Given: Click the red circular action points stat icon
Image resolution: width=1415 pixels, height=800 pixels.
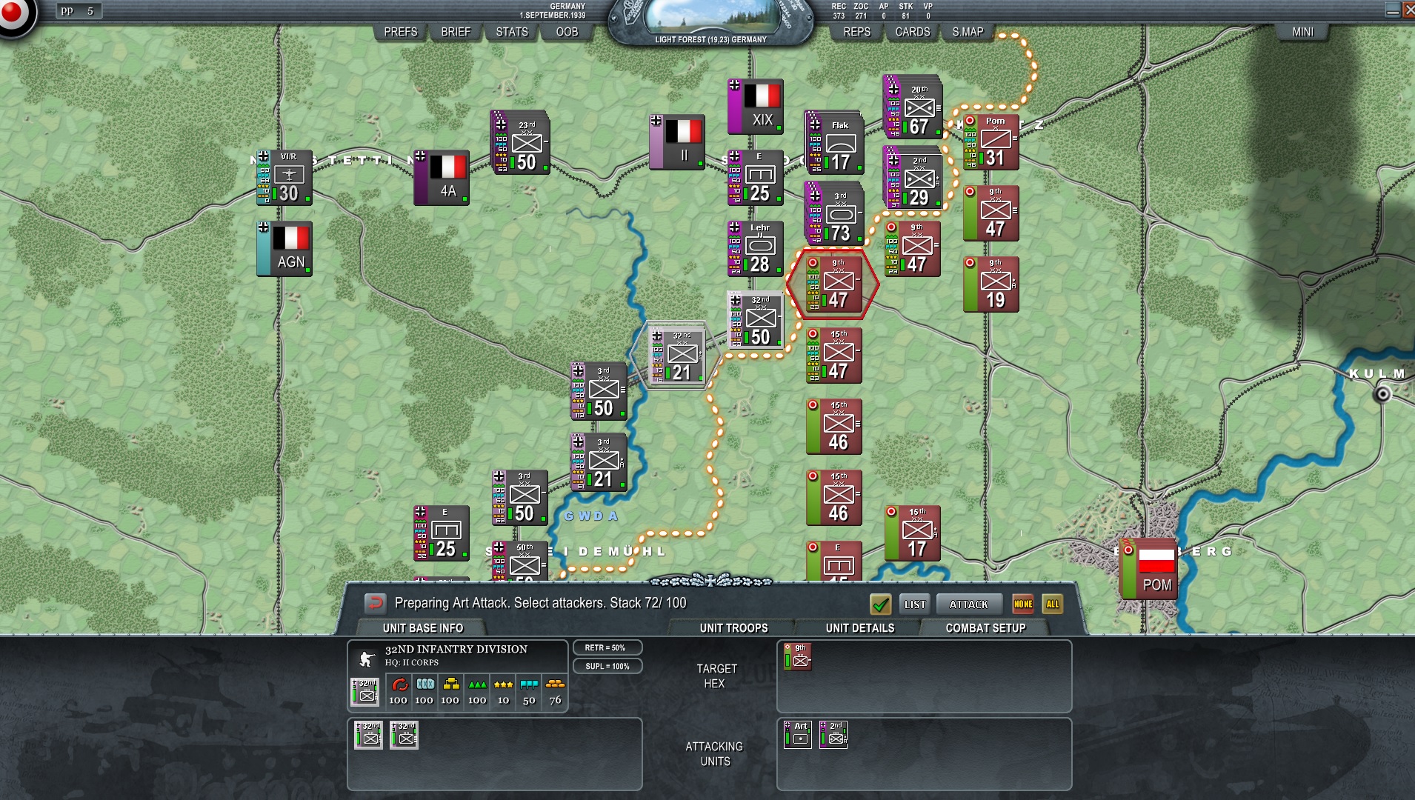Looking at the screenshot, I should coord(400,686).
